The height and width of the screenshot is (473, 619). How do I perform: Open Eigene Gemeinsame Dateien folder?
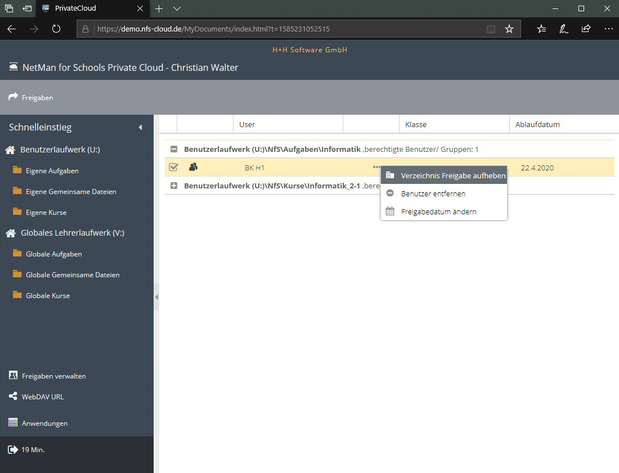pyautogui.click(x=77, y=191)
